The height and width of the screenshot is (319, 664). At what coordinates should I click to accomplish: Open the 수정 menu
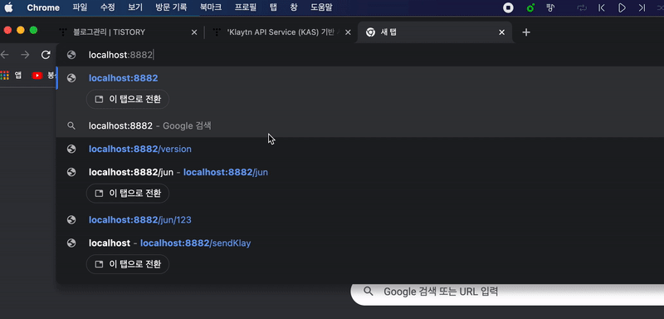click(108, 7)
